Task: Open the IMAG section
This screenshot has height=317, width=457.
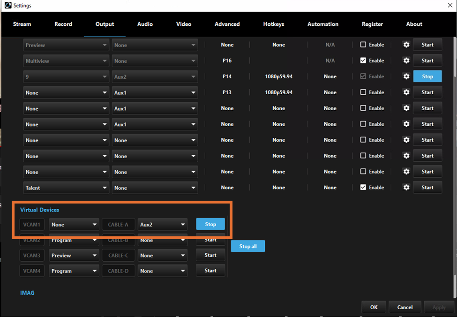Action: point(27,293)
